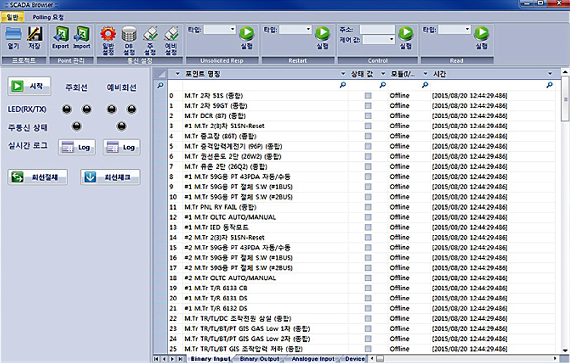Select row '#1 M.Tr T/R 6132 DS'
This screenshot has height=363, width=570.
pos(362,308)
